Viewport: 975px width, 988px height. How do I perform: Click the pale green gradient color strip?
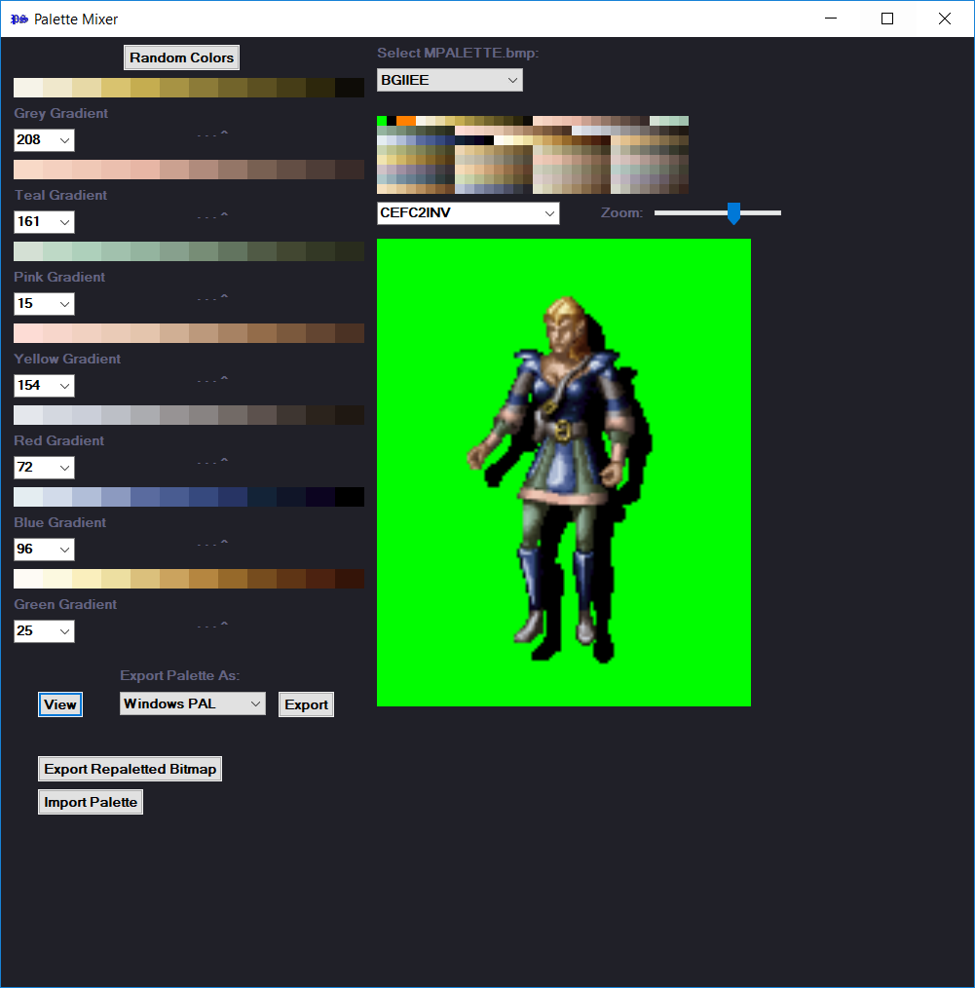pos(189,250)
